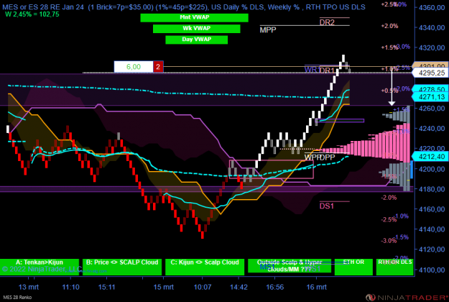Click the DS1 support label
Image resolution: width=449 pixels, height=302 pixels.
[x=326, y=206]
